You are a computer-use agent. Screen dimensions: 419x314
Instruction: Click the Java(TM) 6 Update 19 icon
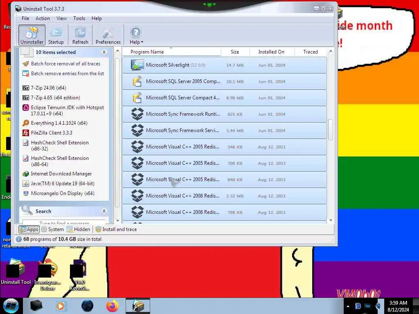click(x=26, y=184)
